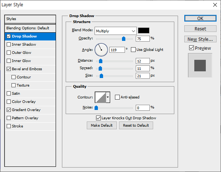
Task: Select the Gradient Overlay label
Action: pyautogui.click(x=26, y=110)
